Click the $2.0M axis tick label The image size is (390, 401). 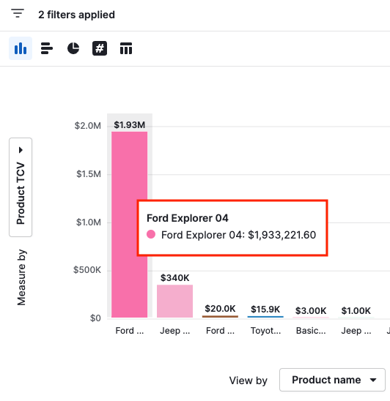coord(88,126)
